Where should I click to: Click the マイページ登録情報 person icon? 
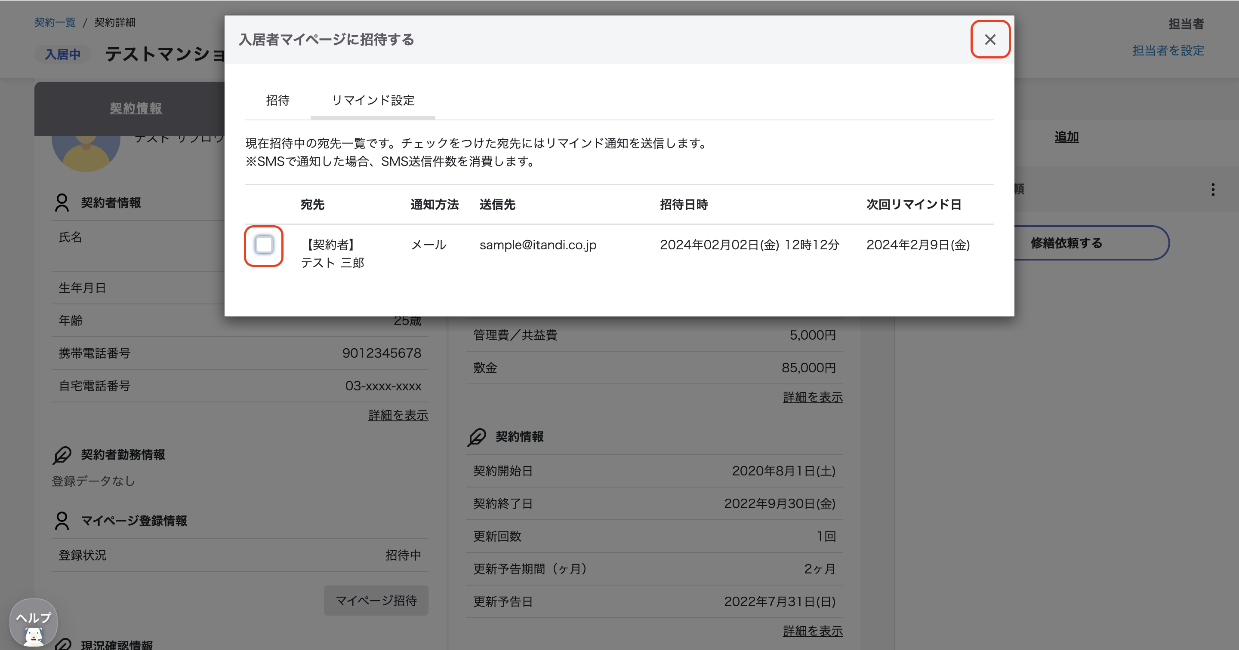[62, 521]
